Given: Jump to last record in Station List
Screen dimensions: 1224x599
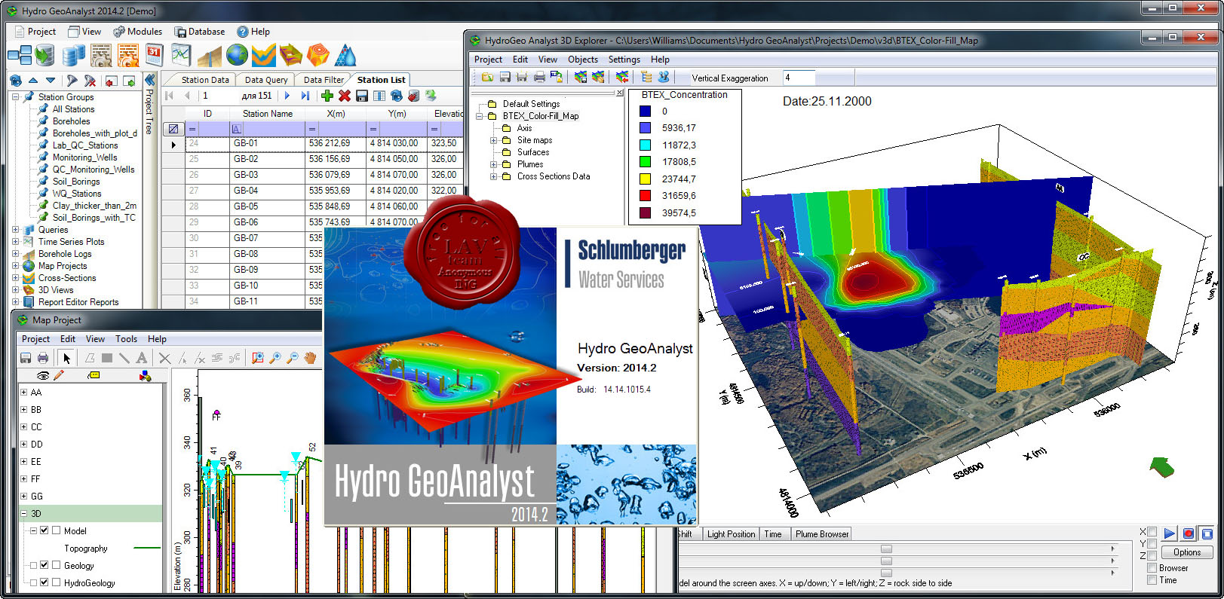Looking at the screenshot, I should (305, 96).
